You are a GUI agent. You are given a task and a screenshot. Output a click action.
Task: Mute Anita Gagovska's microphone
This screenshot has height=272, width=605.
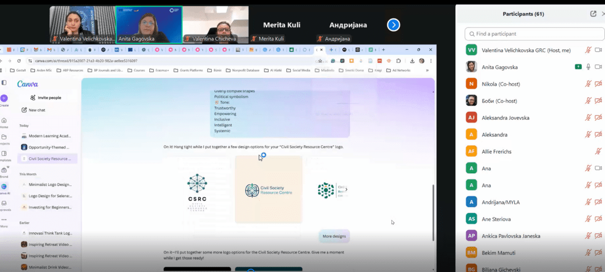(x=588, y=67)
